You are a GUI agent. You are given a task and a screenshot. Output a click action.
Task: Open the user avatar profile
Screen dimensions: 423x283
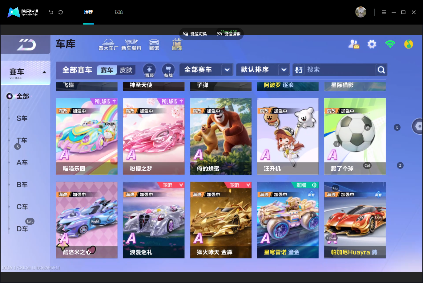pos(361,12)
